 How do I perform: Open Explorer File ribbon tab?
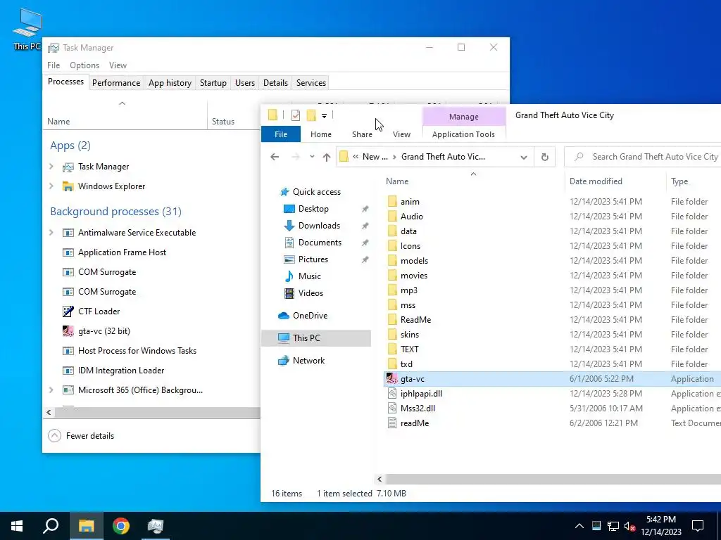pyautogui.click(x=281, y=134)
